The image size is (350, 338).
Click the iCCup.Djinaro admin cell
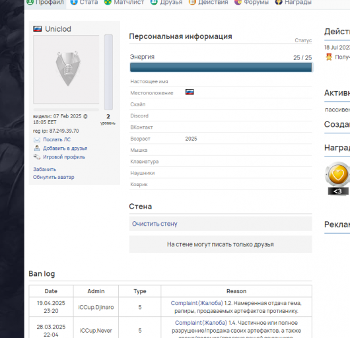pos(96,307)
